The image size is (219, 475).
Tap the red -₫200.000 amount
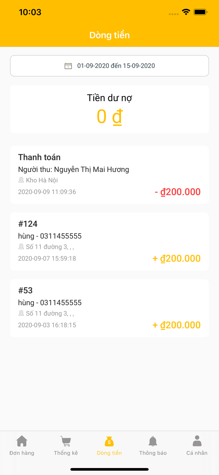pyautogui.click(x=178, y=192)
